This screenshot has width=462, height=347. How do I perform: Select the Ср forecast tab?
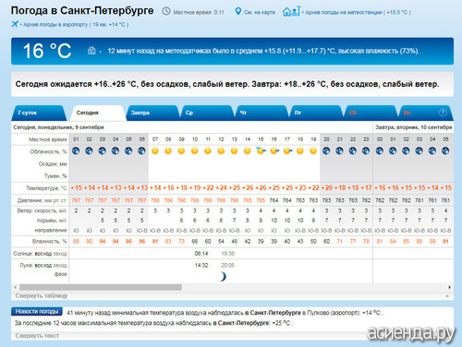(x=206, y=113)
